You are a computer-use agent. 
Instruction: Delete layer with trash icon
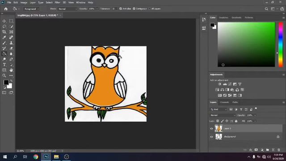click(x=279, y=150)
